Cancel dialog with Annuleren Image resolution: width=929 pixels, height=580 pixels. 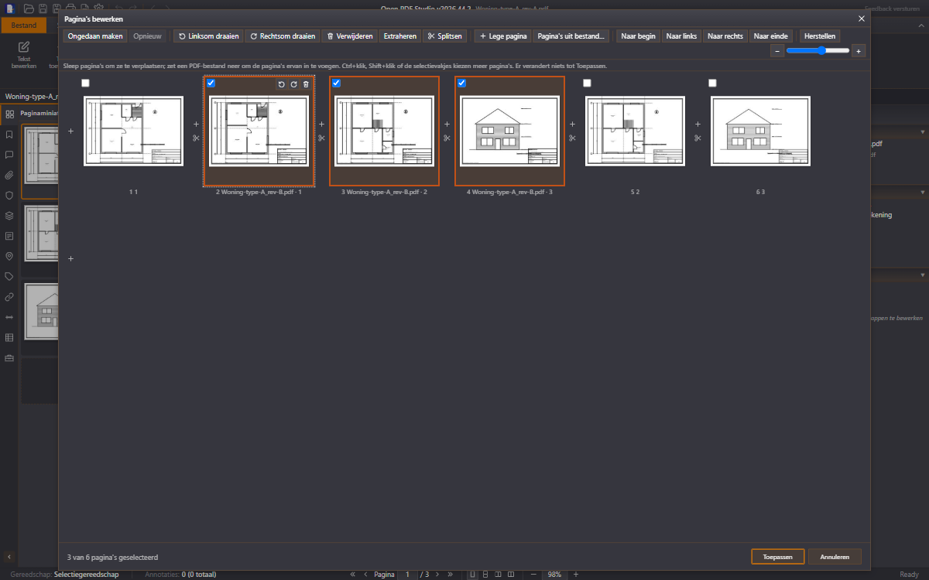click(x=835, y=557)
